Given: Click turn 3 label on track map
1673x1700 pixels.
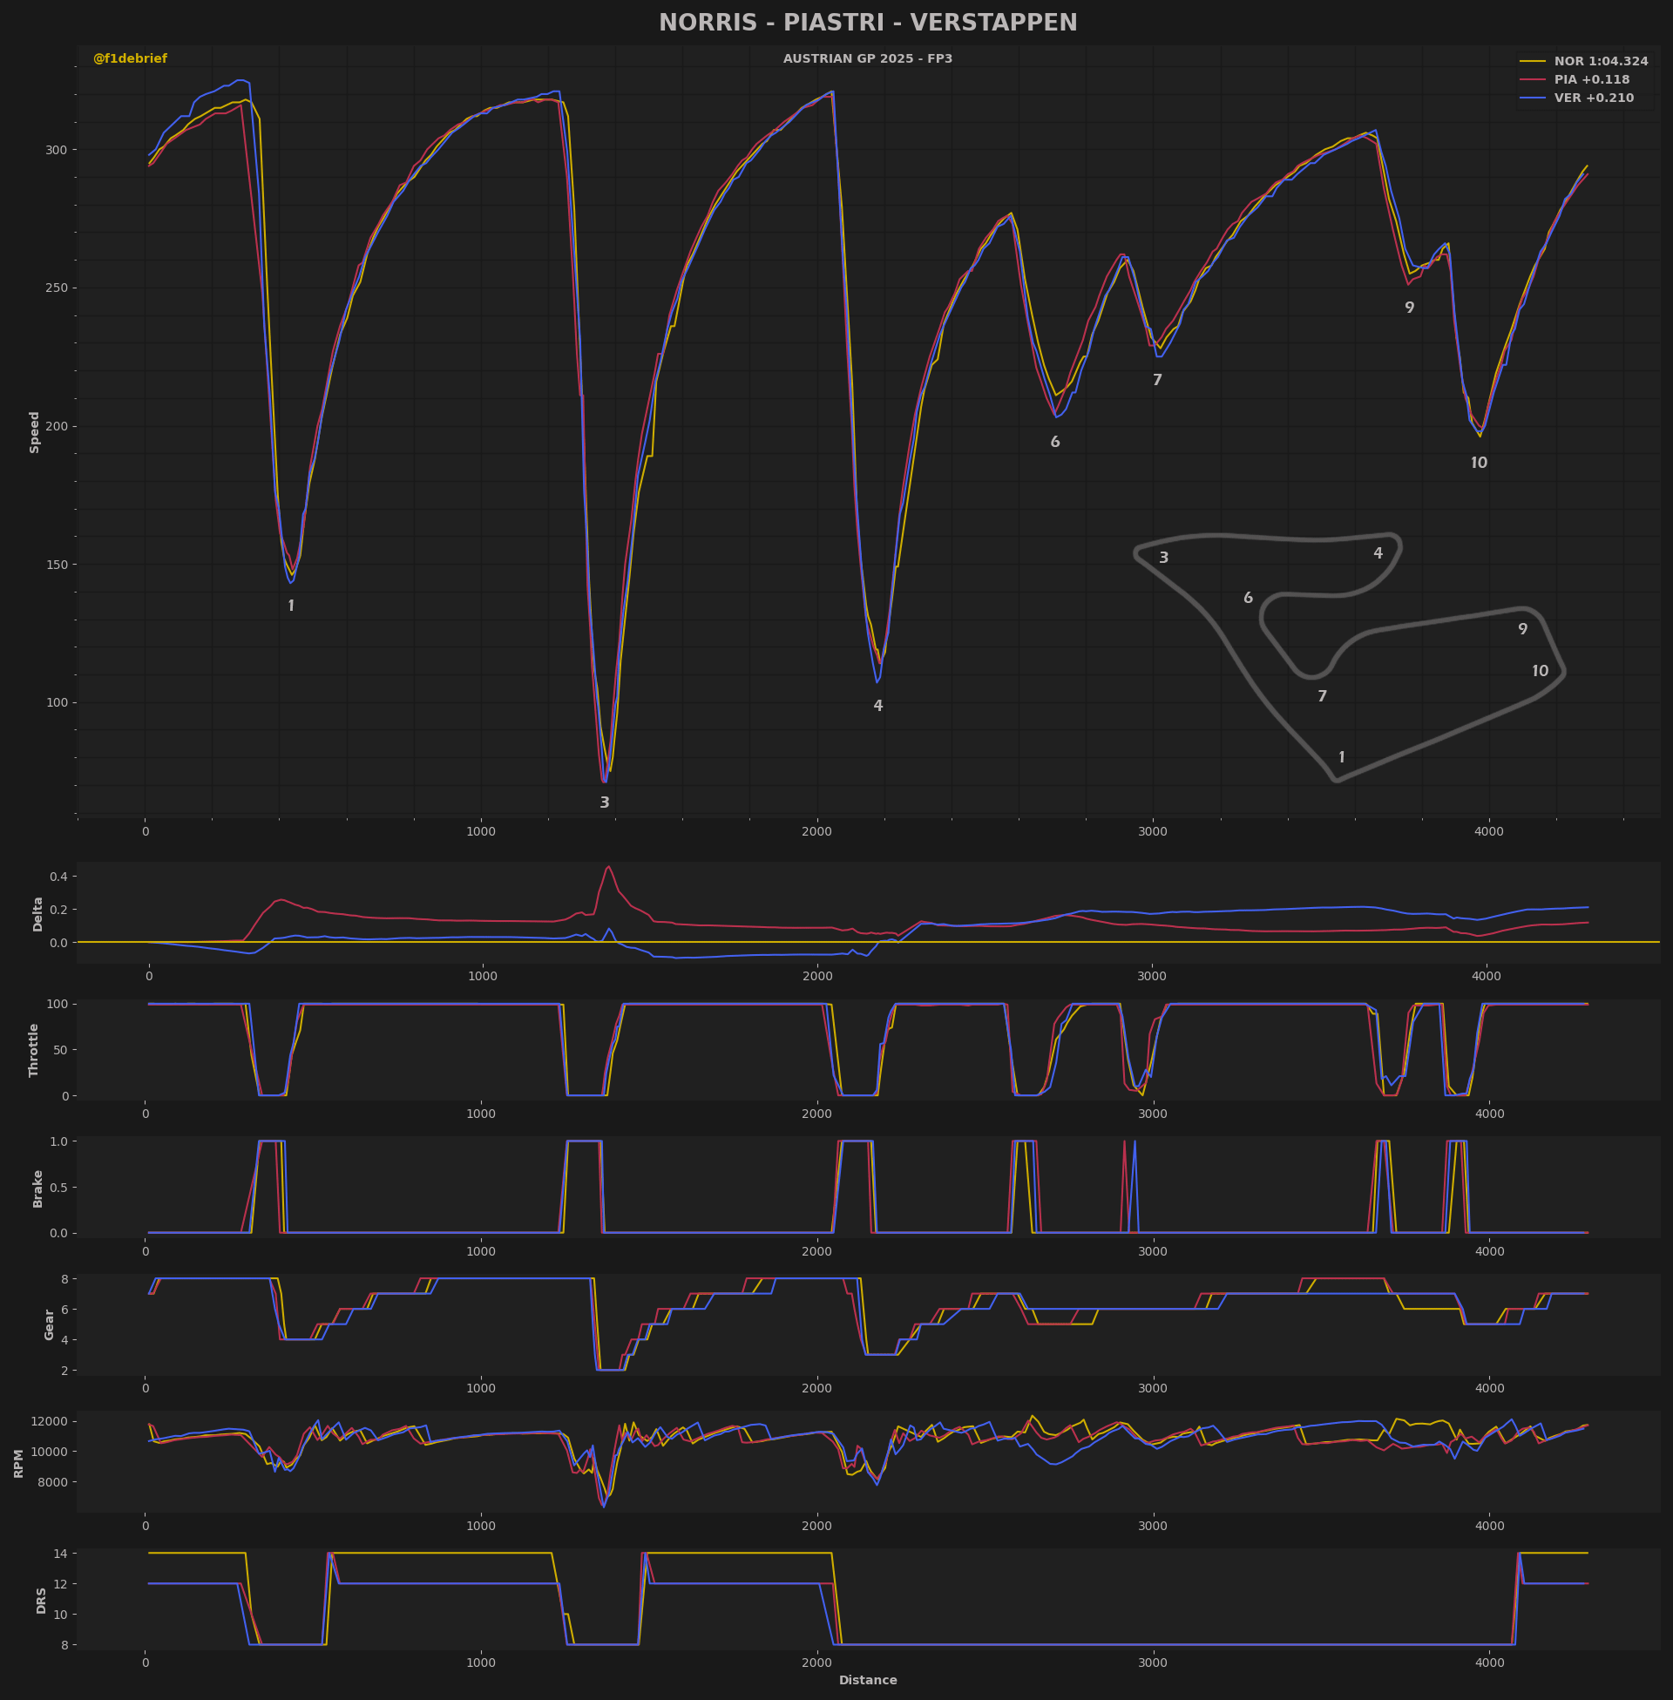Looking at the screenshot, I should [x=1163, y=558].
